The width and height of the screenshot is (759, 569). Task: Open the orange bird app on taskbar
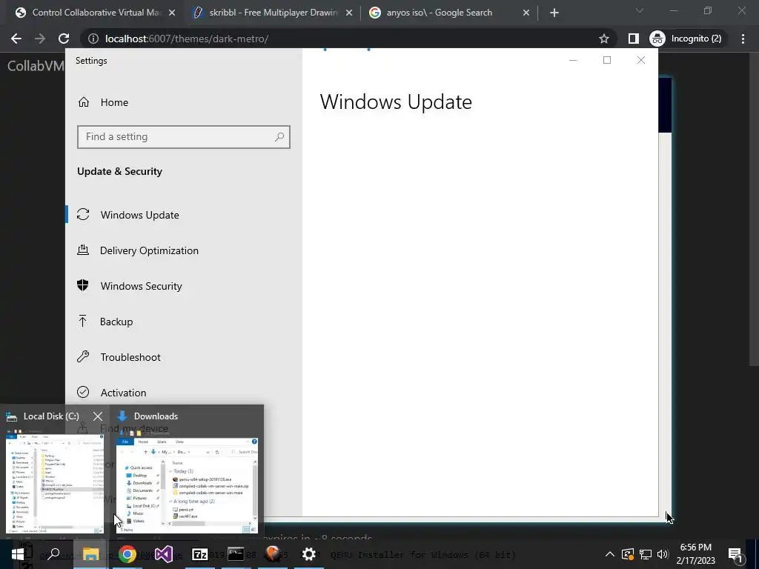pyautogui.click(x=273, y=554)
